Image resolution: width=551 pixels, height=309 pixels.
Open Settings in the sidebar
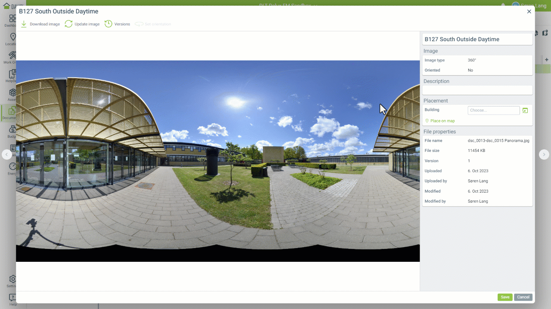pyautogui.click(x=12, y=279)
